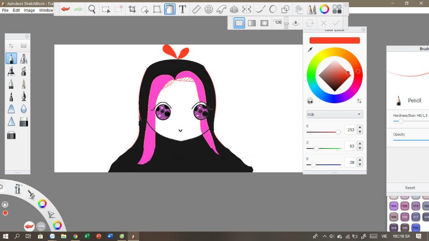Open the Copic Library swatches icon

point(337,9)
